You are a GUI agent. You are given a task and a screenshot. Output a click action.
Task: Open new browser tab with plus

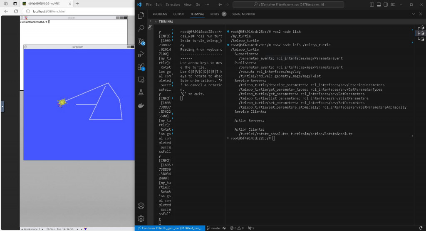click(x=77, y=3)
